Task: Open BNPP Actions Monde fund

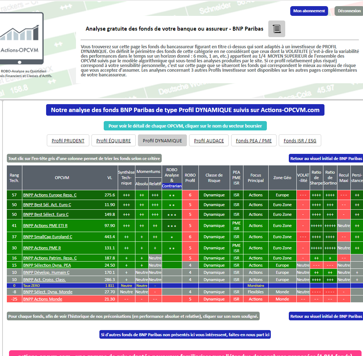Action: tap(42, 299)
